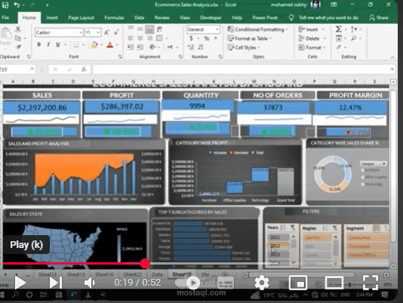Toggle video subtitles captions icon
The width and height of the screenshot is (403, 303).
coord(226,283)
